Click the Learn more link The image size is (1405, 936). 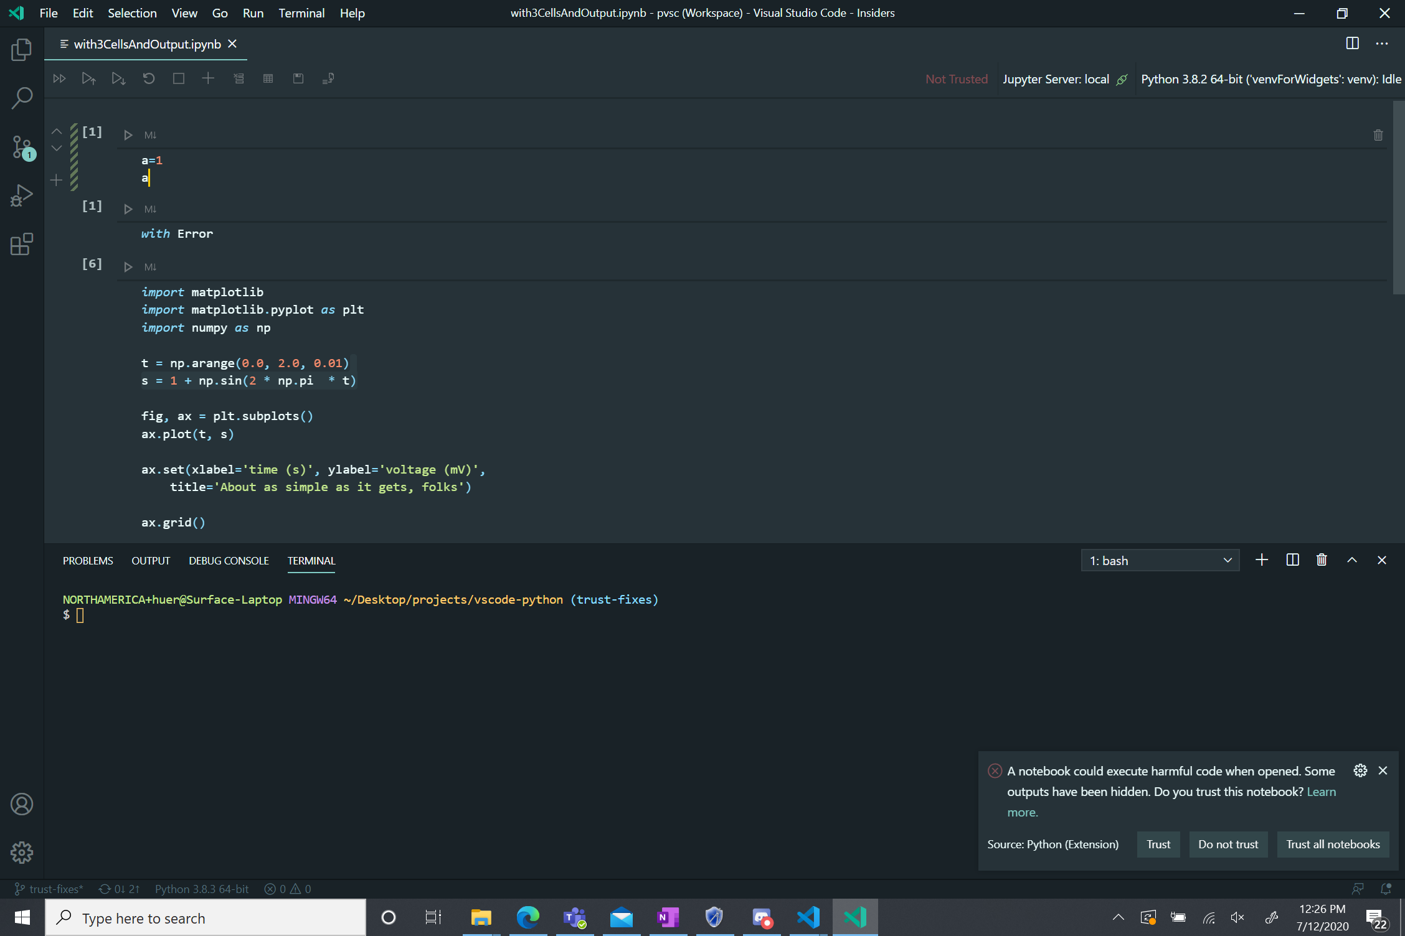1320,791
